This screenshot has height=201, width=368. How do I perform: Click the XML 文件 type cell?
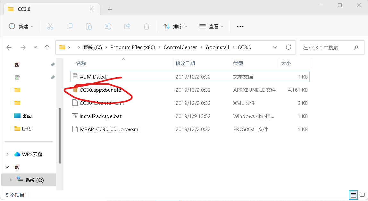(244, 103)
